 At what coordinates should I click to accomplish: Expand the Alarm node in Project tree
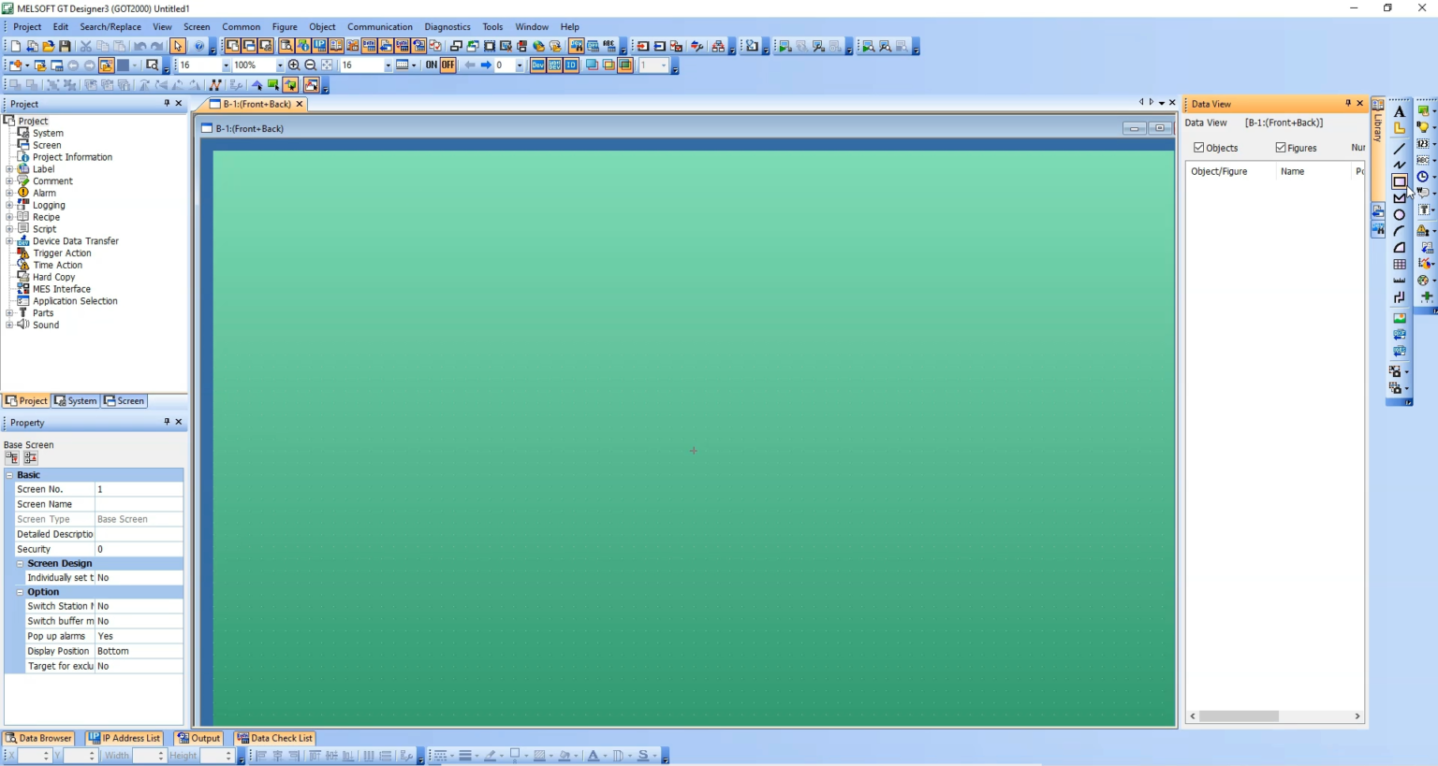tap(8, 193)
